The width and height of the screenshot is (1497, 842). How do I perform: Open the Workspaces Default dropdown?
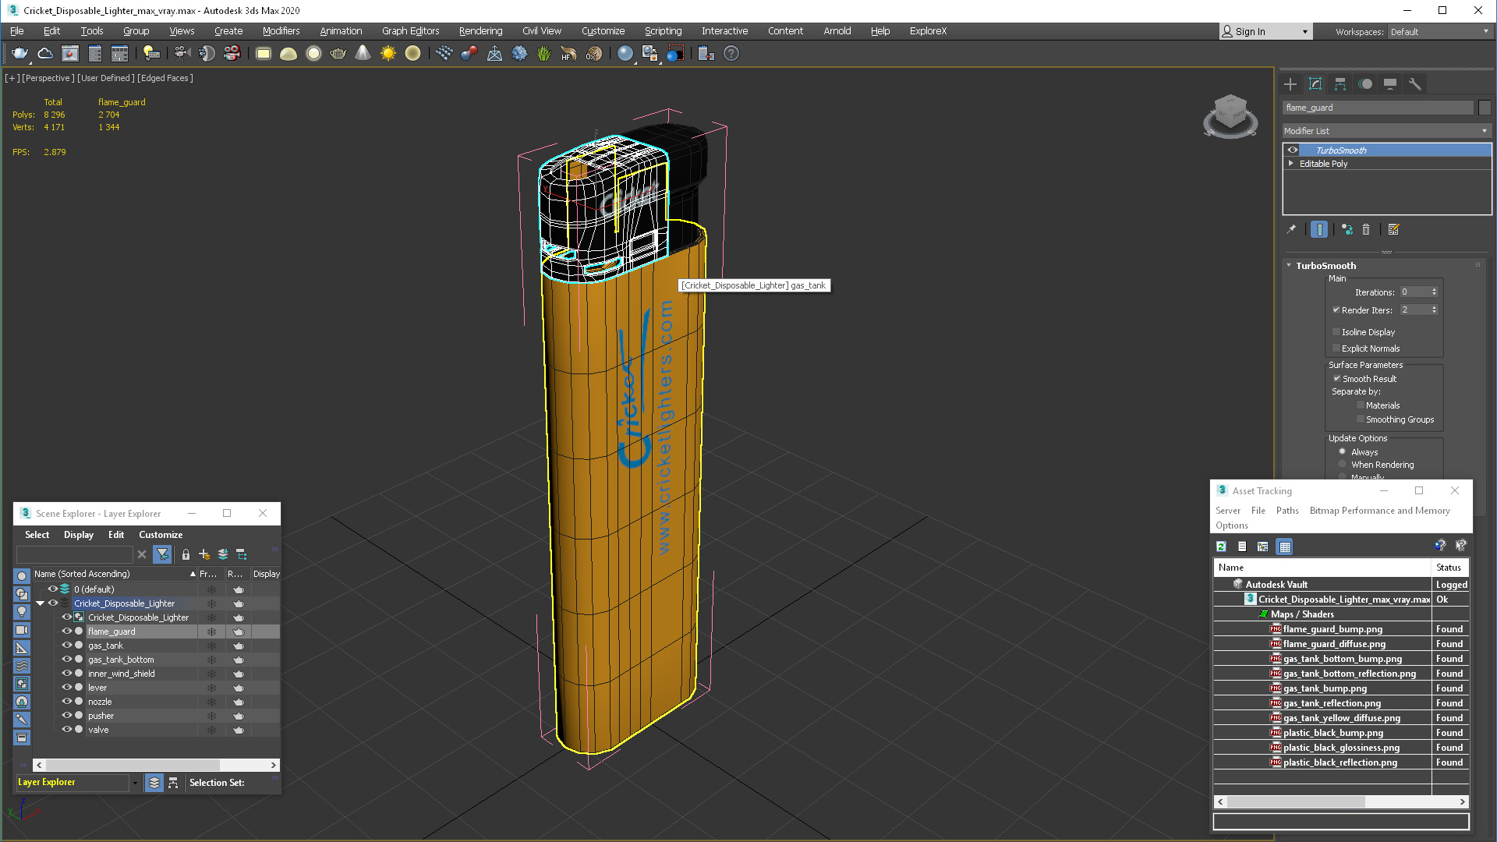(1439, 32)
